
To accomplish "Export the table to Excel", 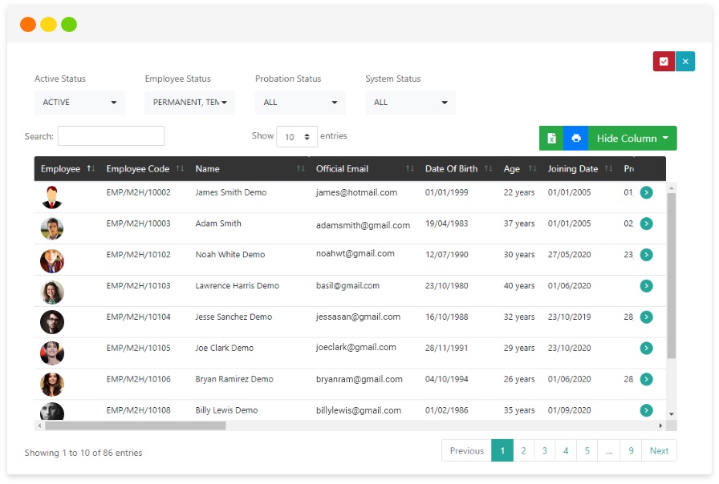I will 551,138.
